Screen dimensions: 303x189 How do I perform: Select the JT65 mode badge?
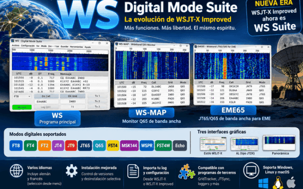[85, 145]
